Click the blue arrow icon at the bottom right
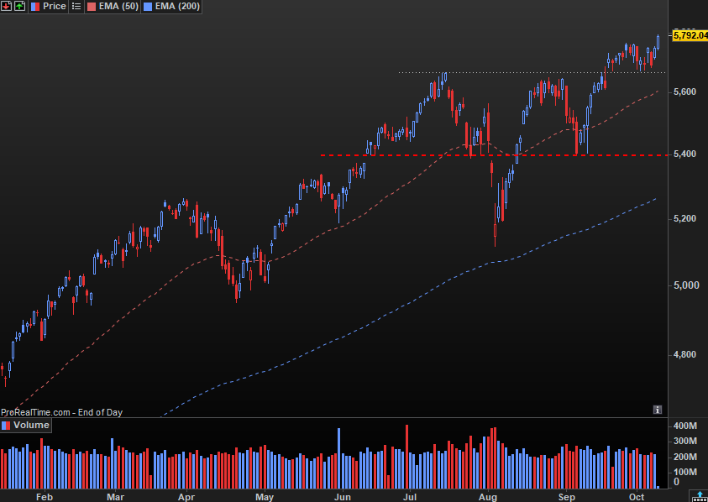The height and width of the screenshot is (502, 708). 700,497
